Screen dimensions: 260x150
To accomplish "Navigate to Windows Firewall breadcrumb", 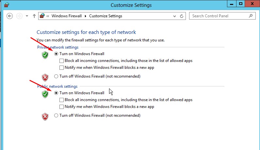I will [x=67, y=16].
